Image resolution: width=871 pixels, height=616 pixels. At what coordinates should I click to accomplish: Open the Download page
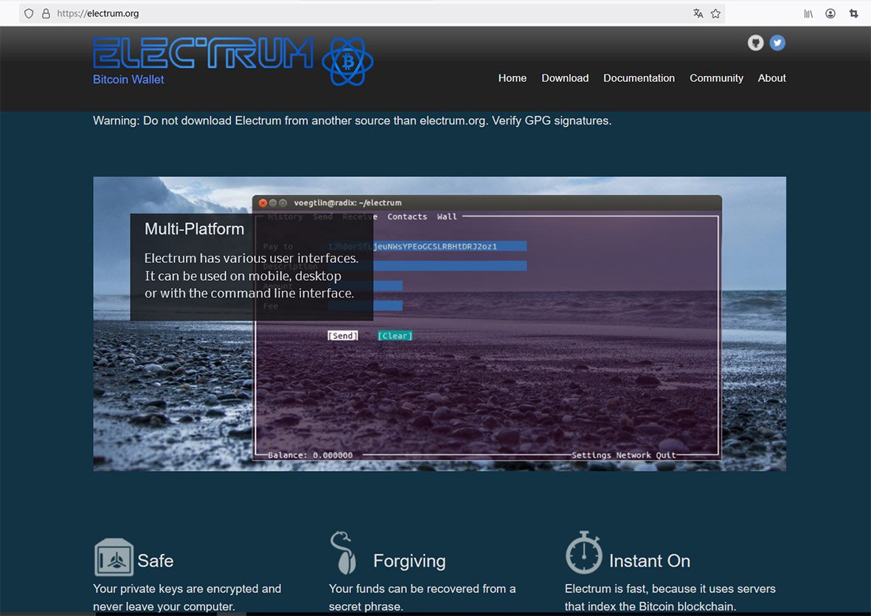[565, 78]
